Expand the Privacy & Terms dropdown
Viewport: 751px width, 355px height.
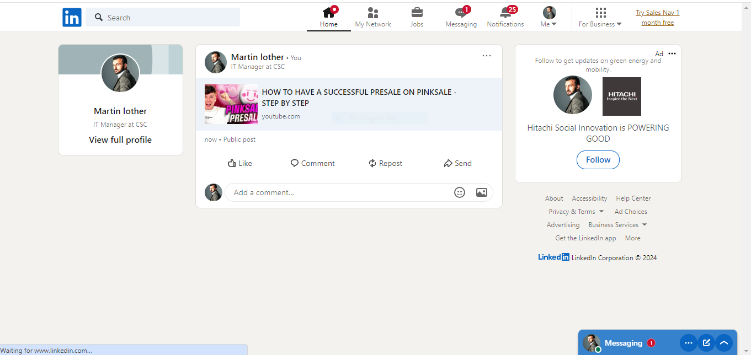coord(576,212)
